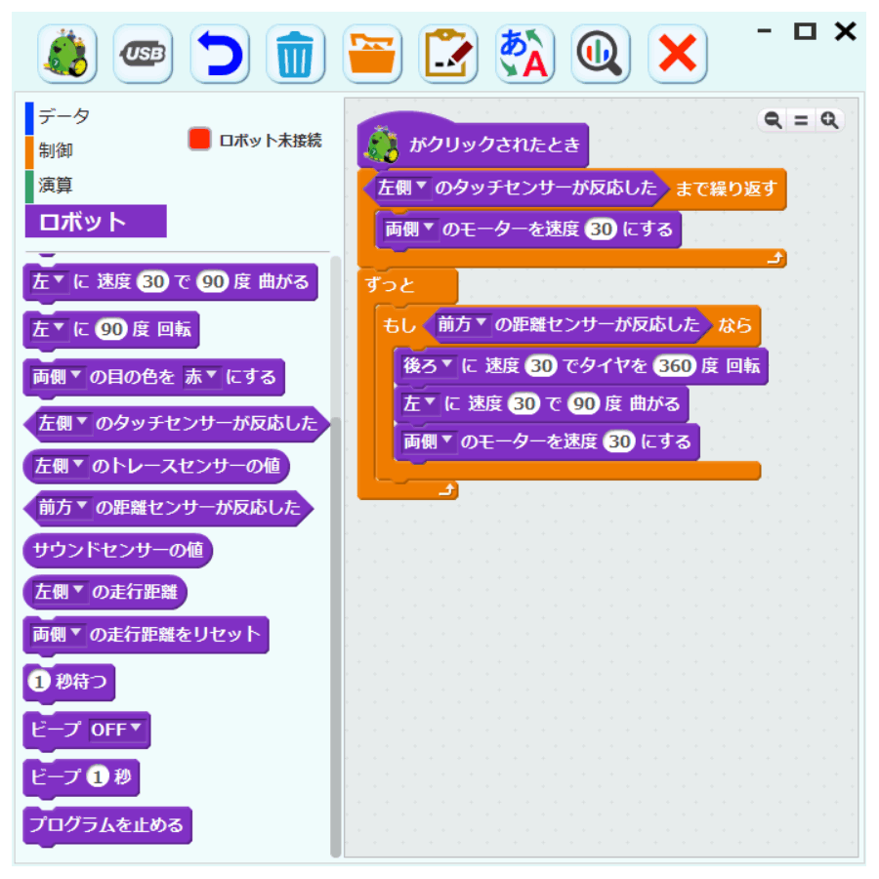Open the orange folder icon

[372, 54]
